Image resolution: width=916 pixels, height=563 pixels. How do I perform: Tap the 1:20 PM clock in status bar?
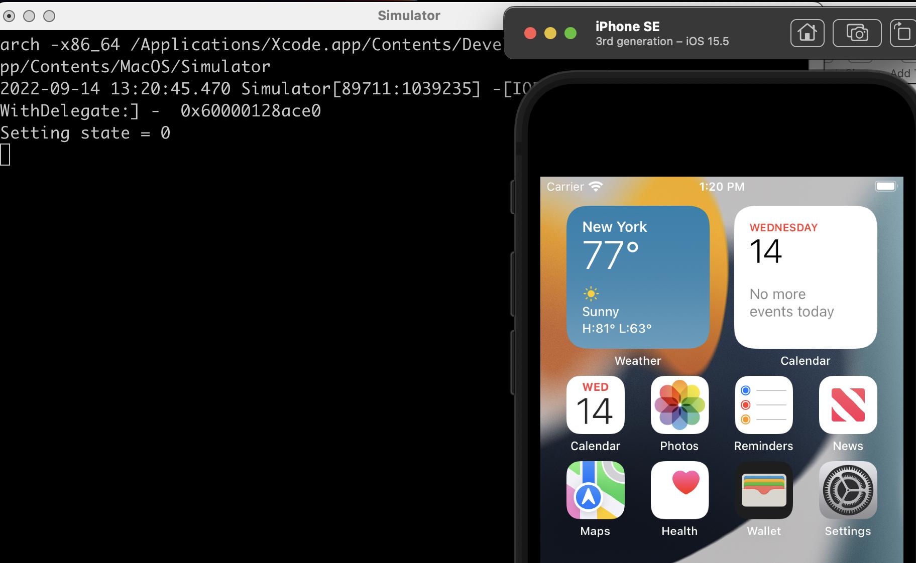click(722, 187)
